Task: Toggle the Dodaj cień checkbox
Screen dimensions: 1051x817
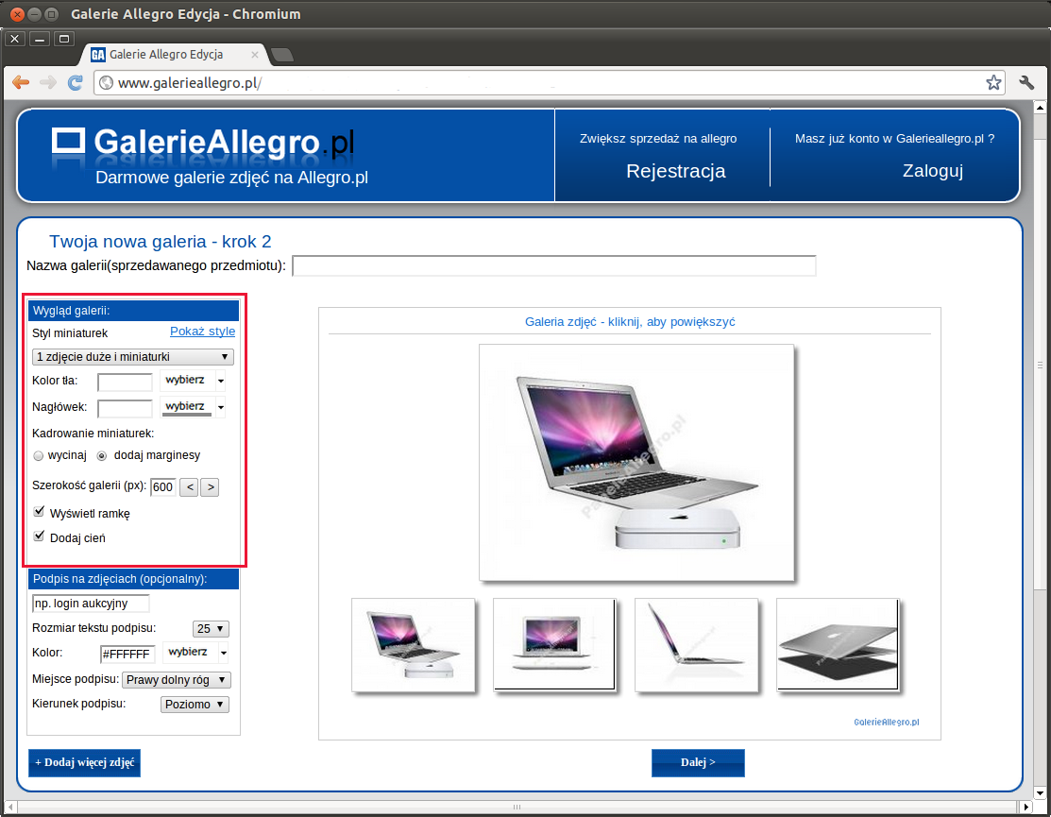Action: pyautogui.click(x=39, y=536)
